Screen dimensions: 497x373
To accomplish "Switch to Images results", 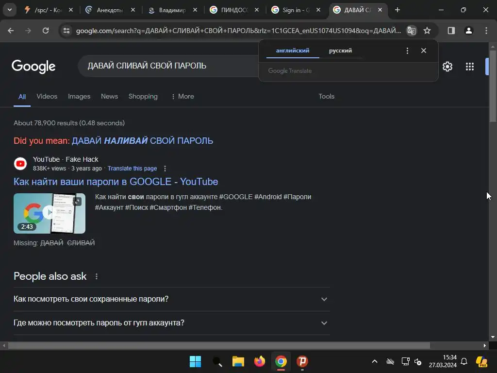I will (x=79, y=97).
